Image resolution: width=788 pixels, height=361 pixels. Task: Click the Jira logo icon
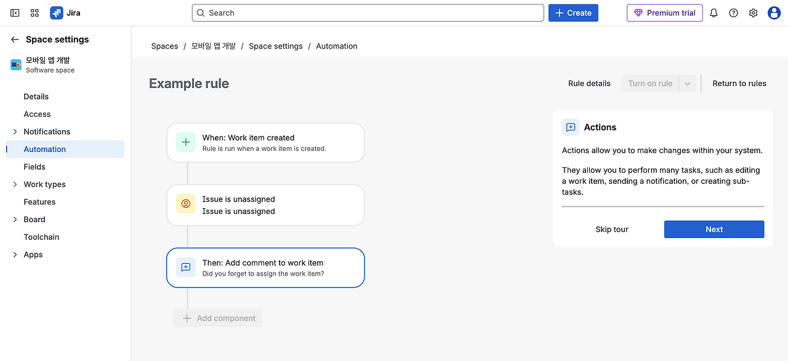(57, 13)
